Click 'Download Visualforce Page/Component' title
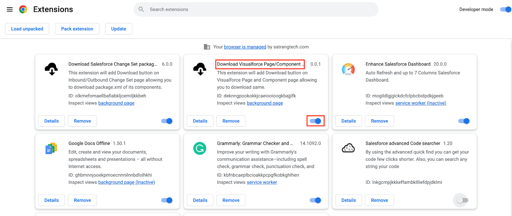The image size is (512, 216). pos(260,64)
